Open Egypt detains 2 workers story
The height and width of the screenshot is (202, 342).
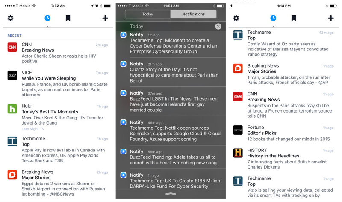click(63, 189)
